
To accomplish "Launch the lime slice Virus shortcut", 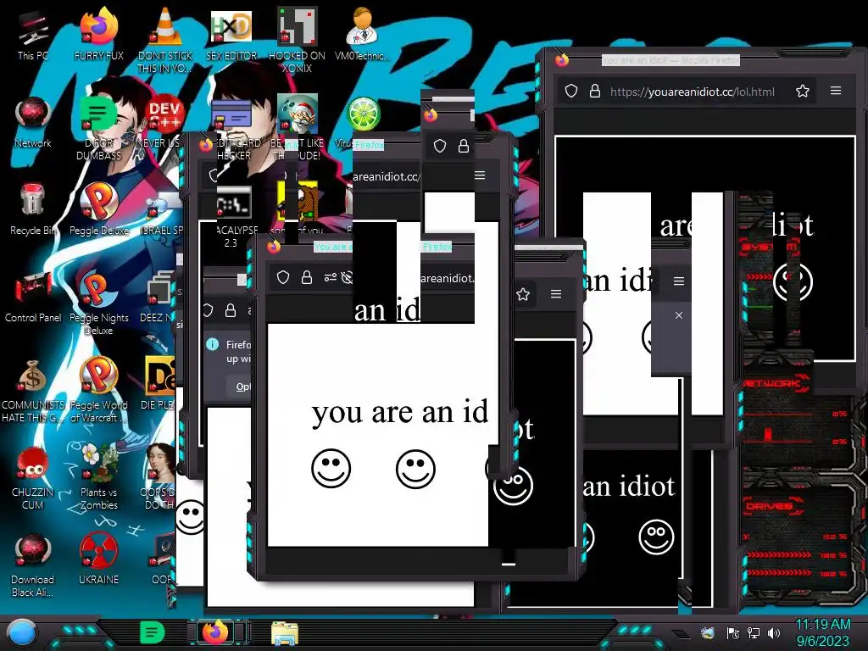I will (362, 116).
